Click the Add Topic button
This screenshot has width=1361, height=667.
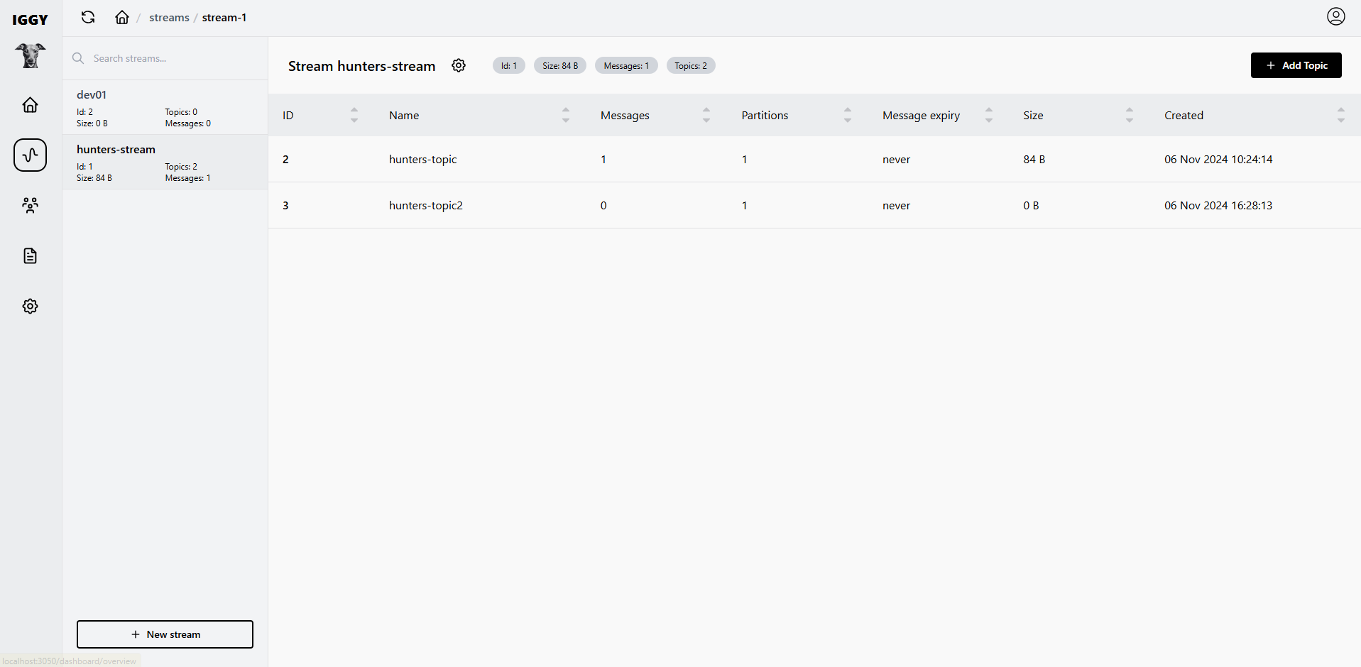point(1296,65)
